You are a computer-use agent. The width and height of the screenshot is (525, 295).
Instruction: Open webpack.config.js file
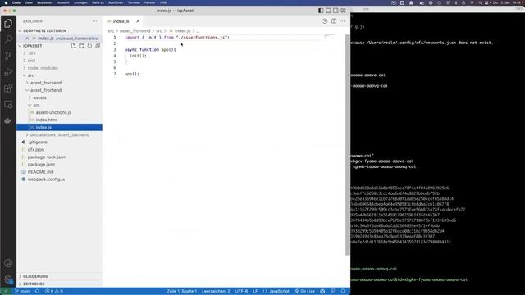coord(59,179)
